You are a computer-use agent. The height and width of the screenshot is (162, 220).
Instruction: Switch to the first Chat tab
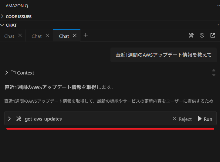[x=9, y=36]
